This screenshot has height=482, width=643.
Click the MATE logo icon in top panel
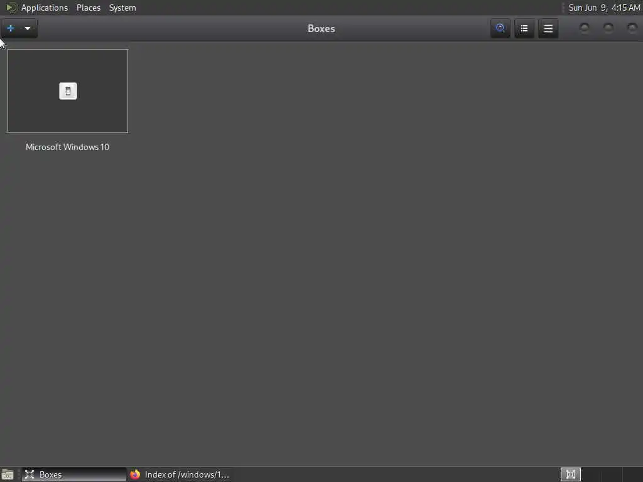[11, 8]
